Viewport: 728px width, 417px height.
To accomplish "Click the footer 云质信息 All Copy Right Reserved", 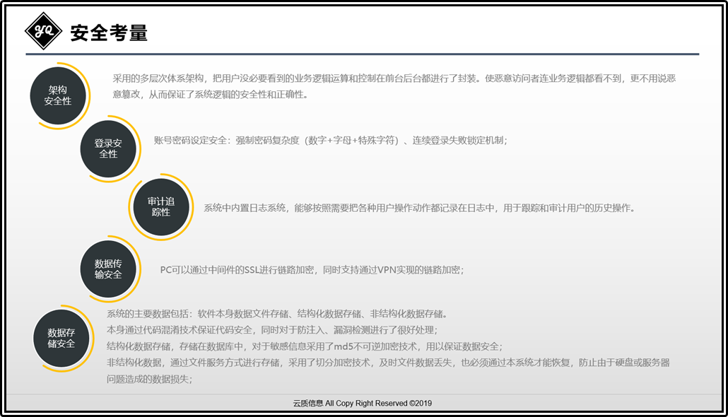I will pyautogui.click(x=362, y=403).
